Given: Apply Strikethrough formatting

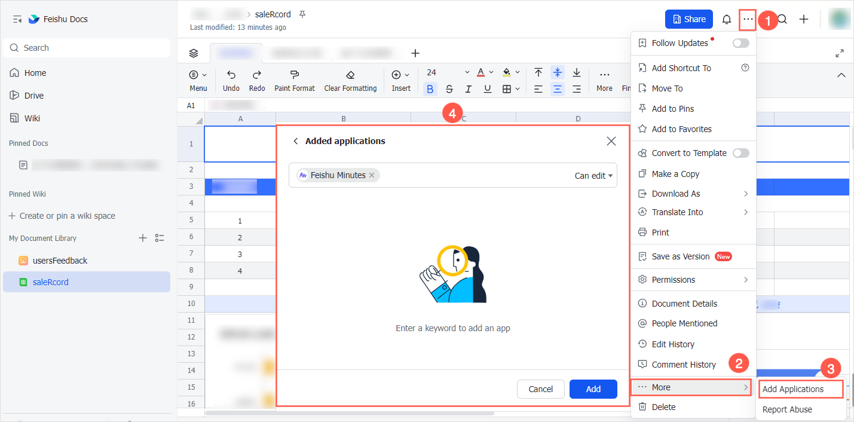Looking at the screenshot, I should (x=449, y=89).
